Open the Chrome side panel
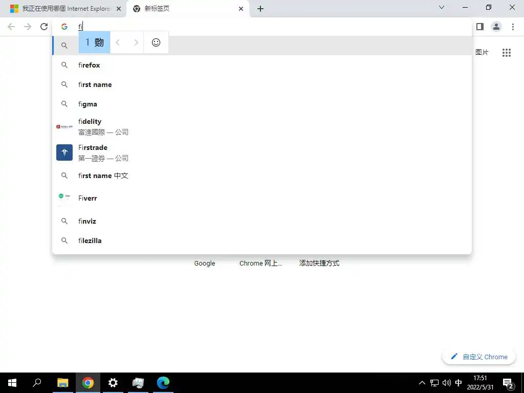 point(480,27)
